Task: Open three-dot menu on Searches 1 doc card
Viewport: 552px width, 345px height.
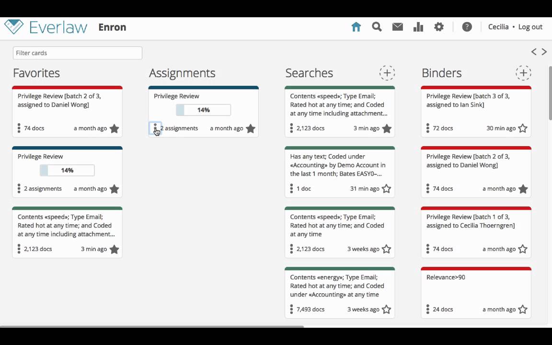Action: pyautogui.click(x=291, y=189)
